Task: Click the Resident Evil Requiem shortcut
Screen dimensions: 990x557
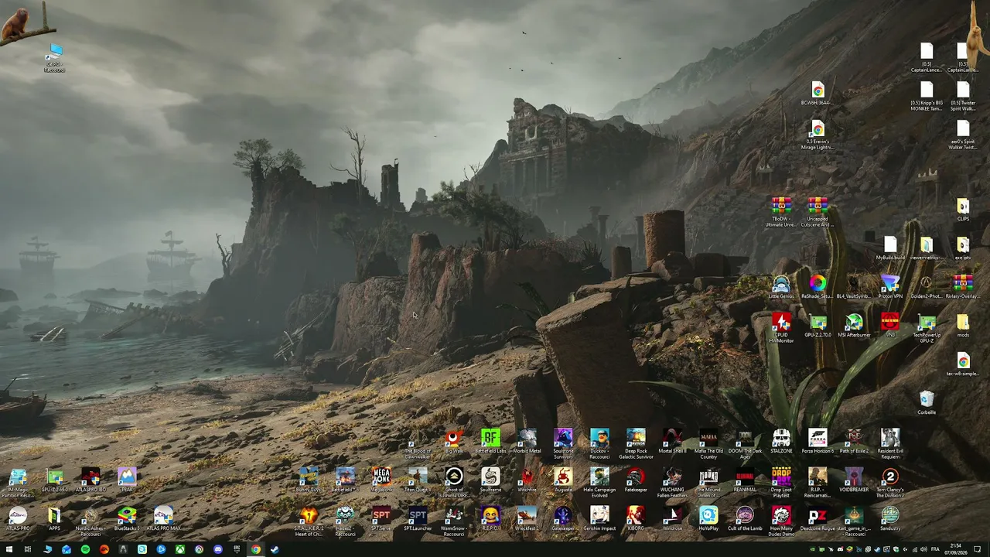Action: (x=890, y=445)
